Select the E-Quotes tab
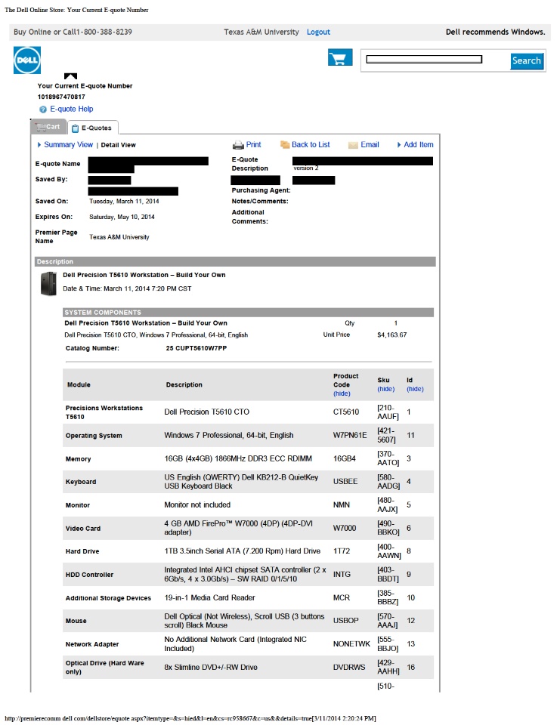 click(92, 128)
